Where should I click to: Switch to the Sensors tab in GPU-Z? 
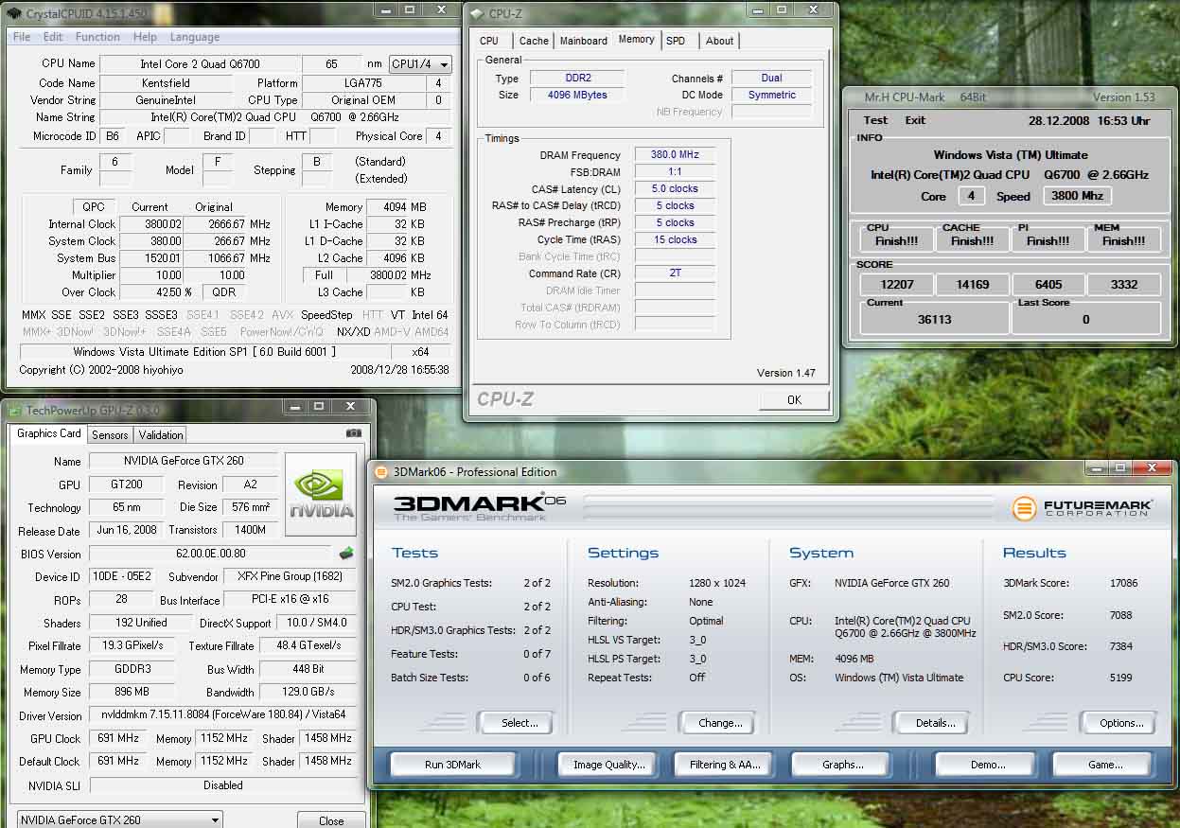coord(110,435)
